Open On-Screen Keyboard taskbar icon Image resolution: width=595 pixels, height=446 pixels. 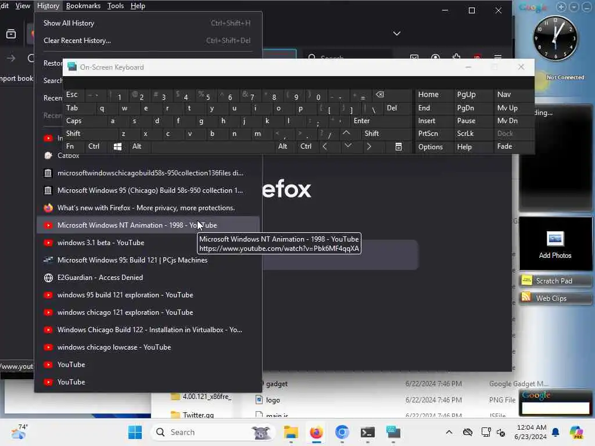pos(393,432)
